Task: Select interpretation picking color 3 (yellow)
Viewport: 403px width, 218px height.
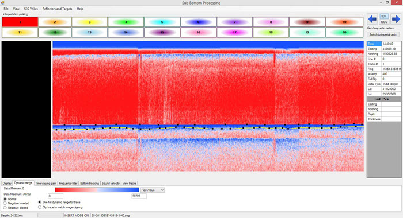Action: pyautogui.click(x=89, y=22)
